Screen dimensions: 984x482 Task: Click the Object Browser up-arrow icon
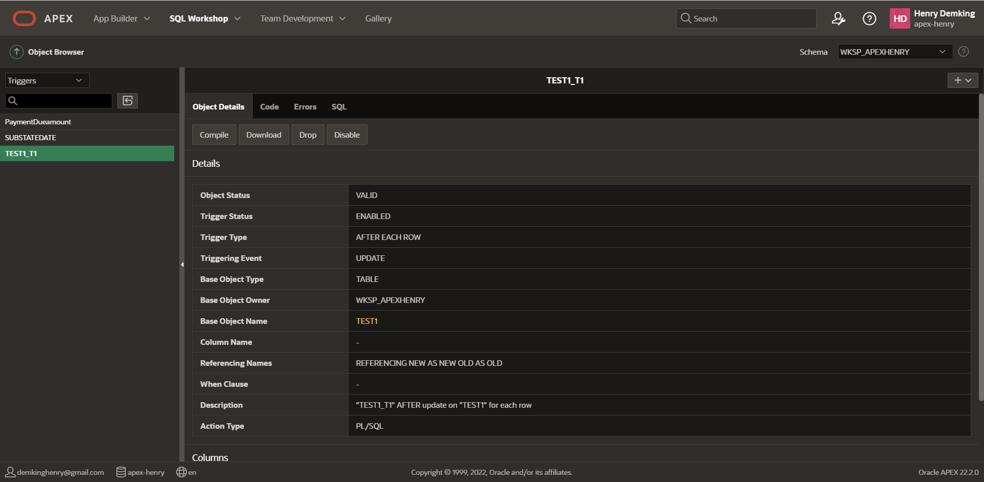tap(16, 52)
